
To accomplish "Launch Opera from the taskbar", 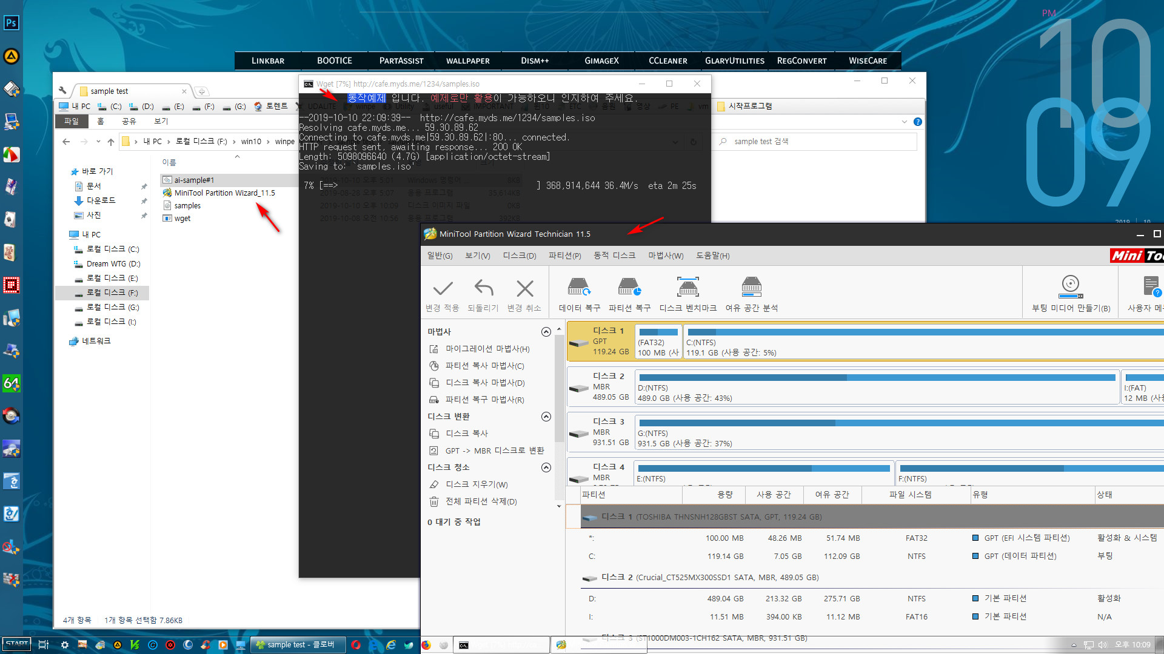I will pos(356,645).
